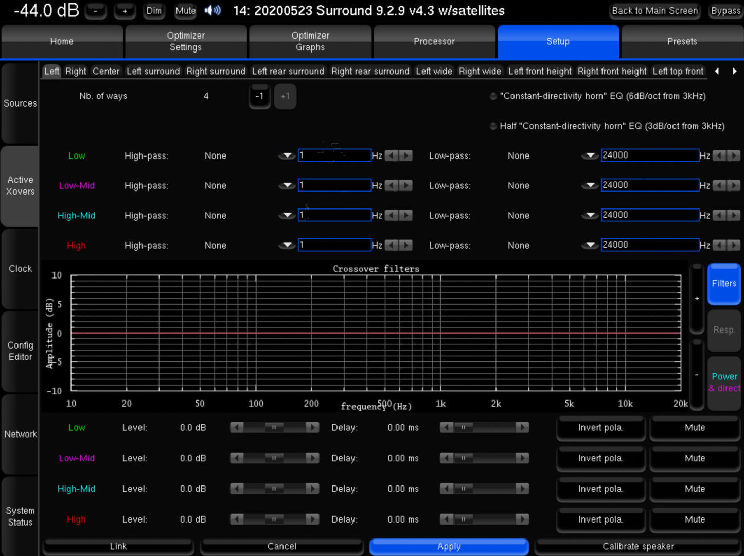Image resolution: width=744 pixels, height=556 pixels.
Task: Click the Low high-pass frequency field
Action: [334, 155]
